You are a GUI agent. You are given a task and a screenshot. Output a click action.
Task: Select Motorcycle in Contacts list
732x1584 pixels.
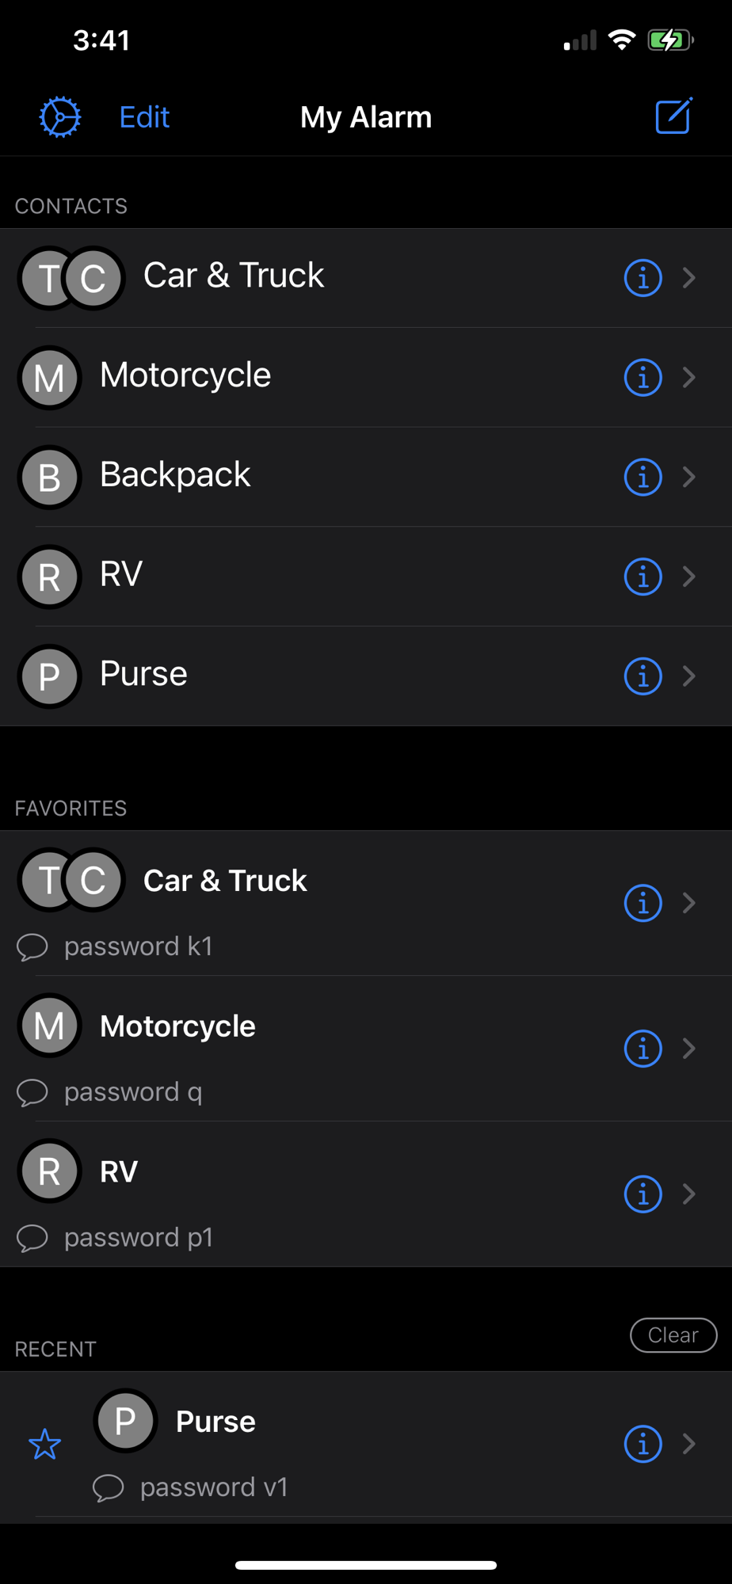pyautogui.click(x=366, y=377)
